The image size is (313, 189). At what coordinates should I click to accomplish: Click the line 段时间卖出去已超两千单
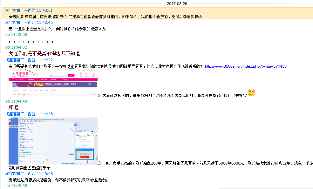pyautogui.click(x=29, y=168)
